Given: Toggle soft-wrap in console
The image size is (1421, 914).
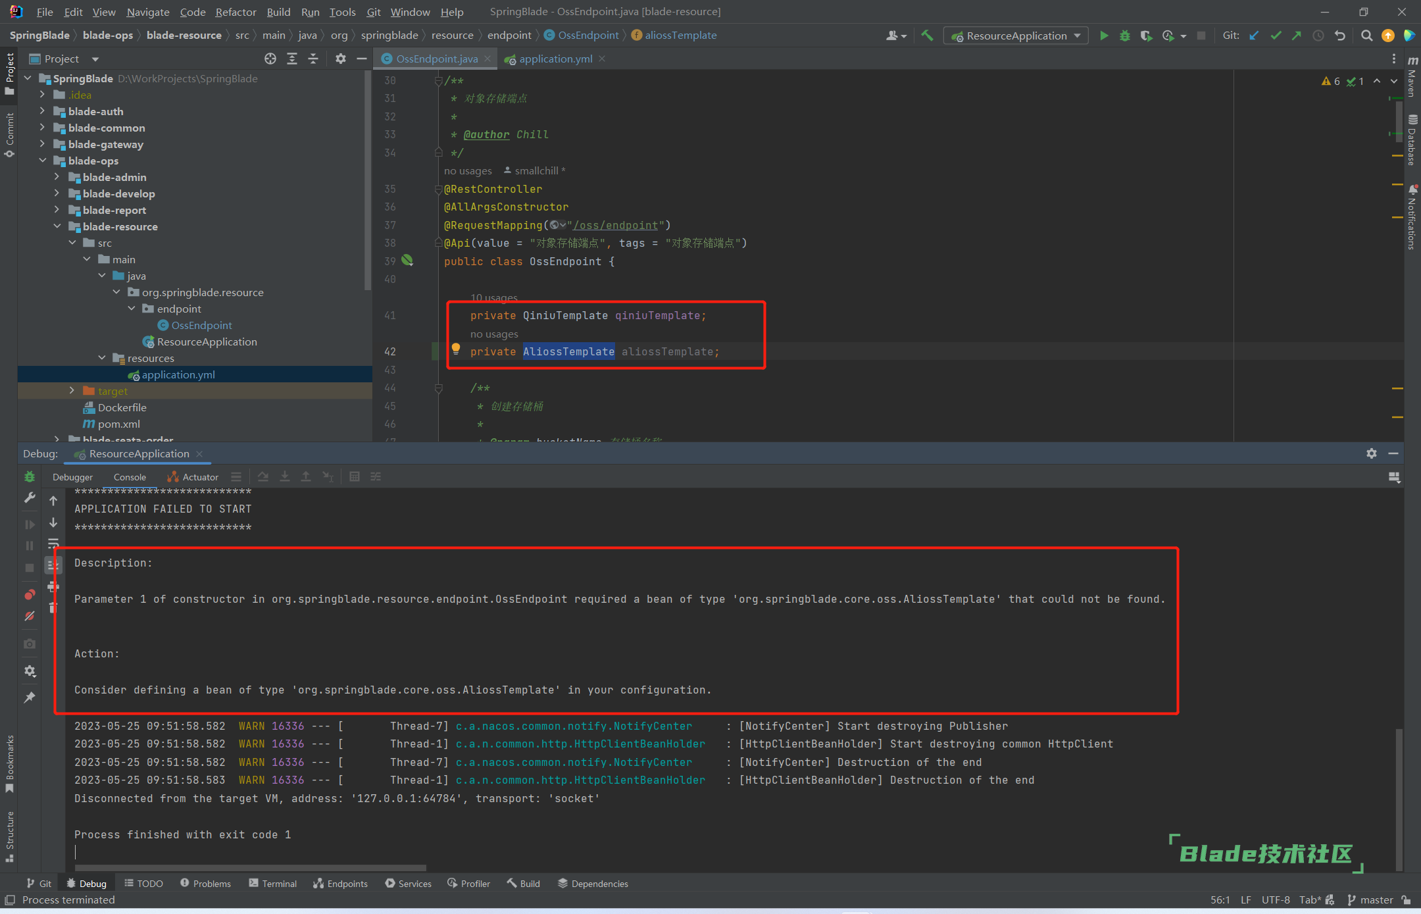Looking at the screenshot, I should (53, 544).
